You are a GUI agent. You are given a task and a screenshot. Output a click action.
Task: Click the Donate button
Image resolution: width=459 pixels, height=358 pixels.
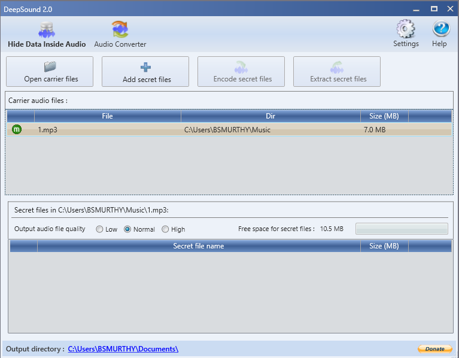click(x=434, y=349)
